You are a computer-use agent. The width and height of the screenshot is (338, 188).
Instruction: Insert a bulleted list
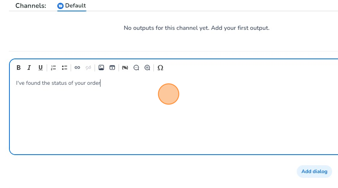click(65, 68)
